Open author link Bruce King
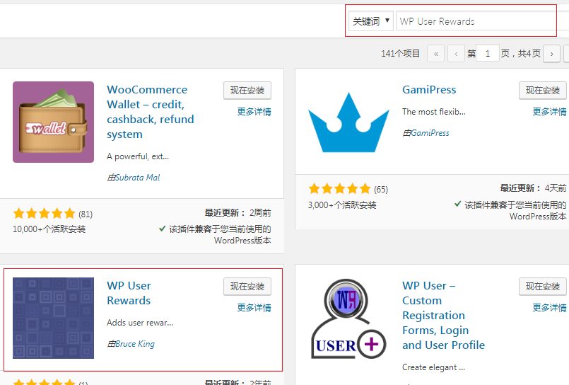 point(135,344)
